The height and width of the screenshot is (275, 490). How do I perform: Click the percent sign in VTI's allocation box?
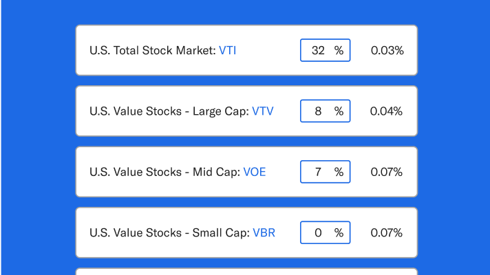(339, 50)
